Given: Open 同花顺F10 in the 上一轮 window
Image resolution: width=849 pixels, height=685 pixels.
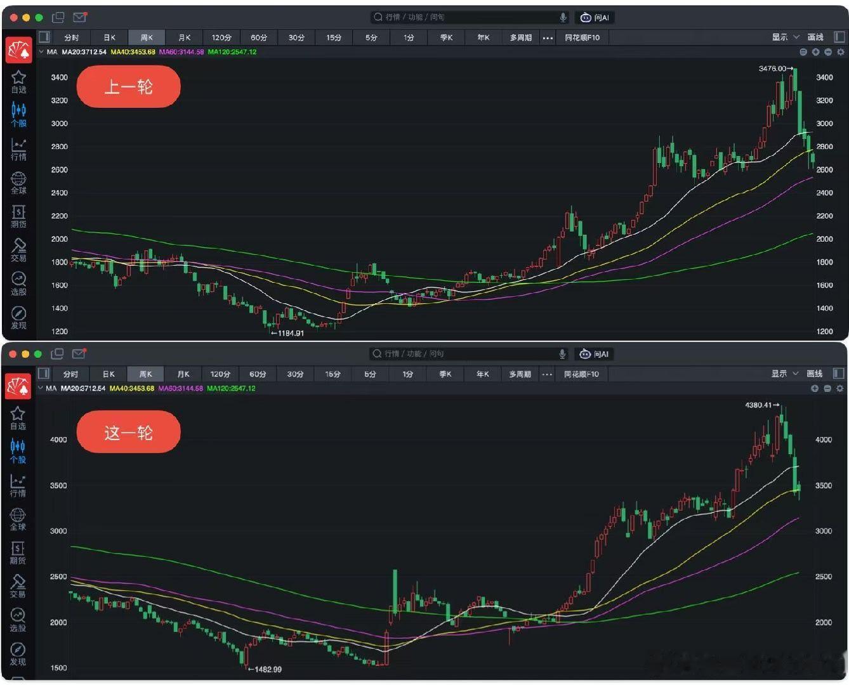Looking at the screenshot, I should tap(582, 37).
